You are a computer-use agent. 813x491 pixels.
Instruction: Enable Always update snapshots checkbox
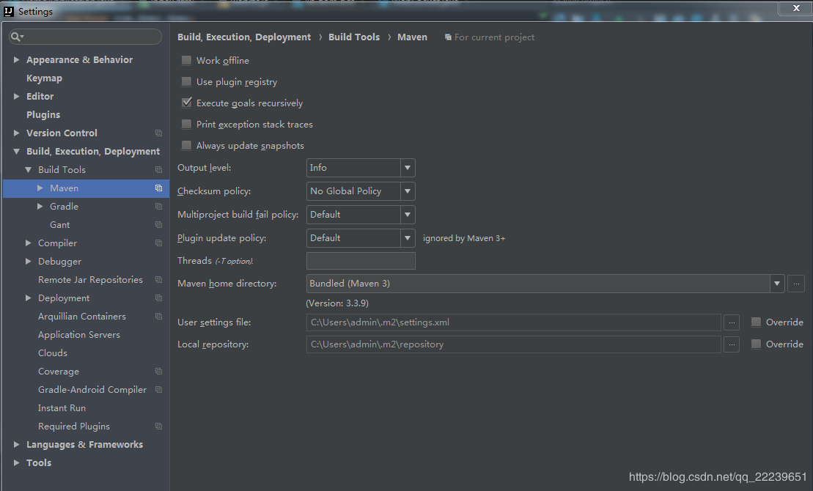click(x=186, y=146)
